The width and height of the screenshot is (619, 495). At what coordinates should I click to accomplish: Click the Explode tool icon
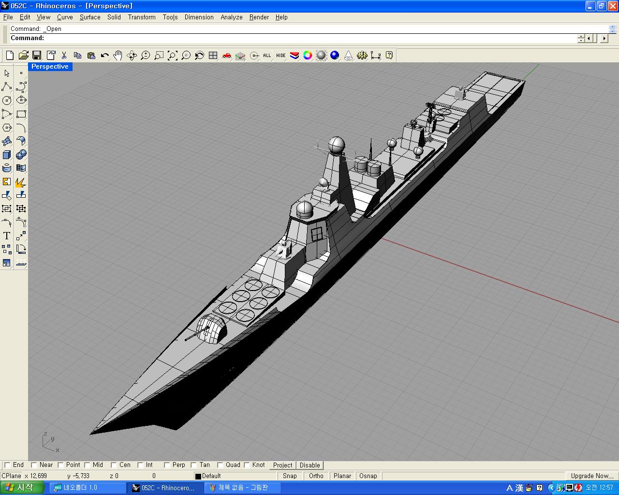click(21, 182)
